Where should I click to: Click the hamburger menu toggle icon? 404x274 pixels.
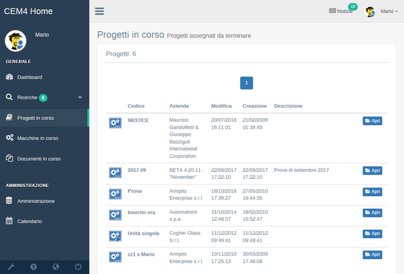(99, 11)
